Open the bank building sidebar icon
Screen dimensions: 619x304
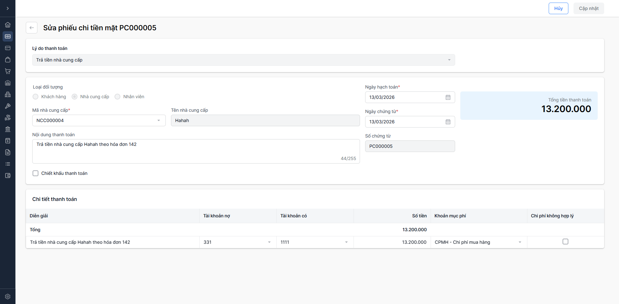tap(8, 129)
